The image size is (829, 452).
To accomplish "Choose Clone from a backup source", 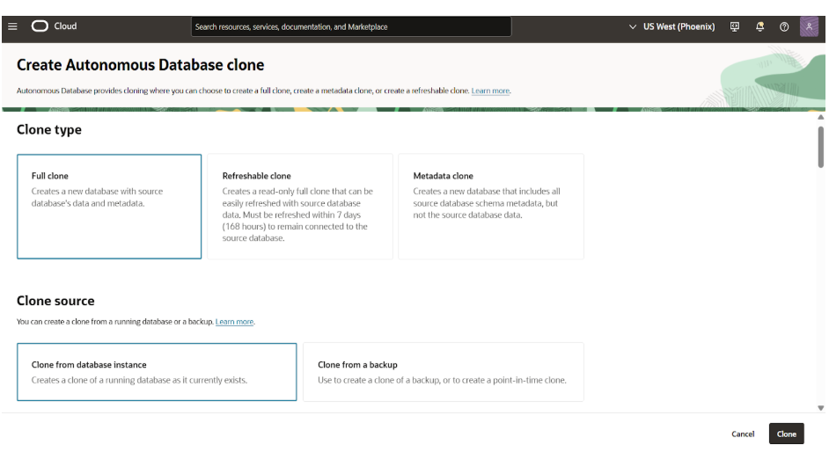I will click(443, 372).
